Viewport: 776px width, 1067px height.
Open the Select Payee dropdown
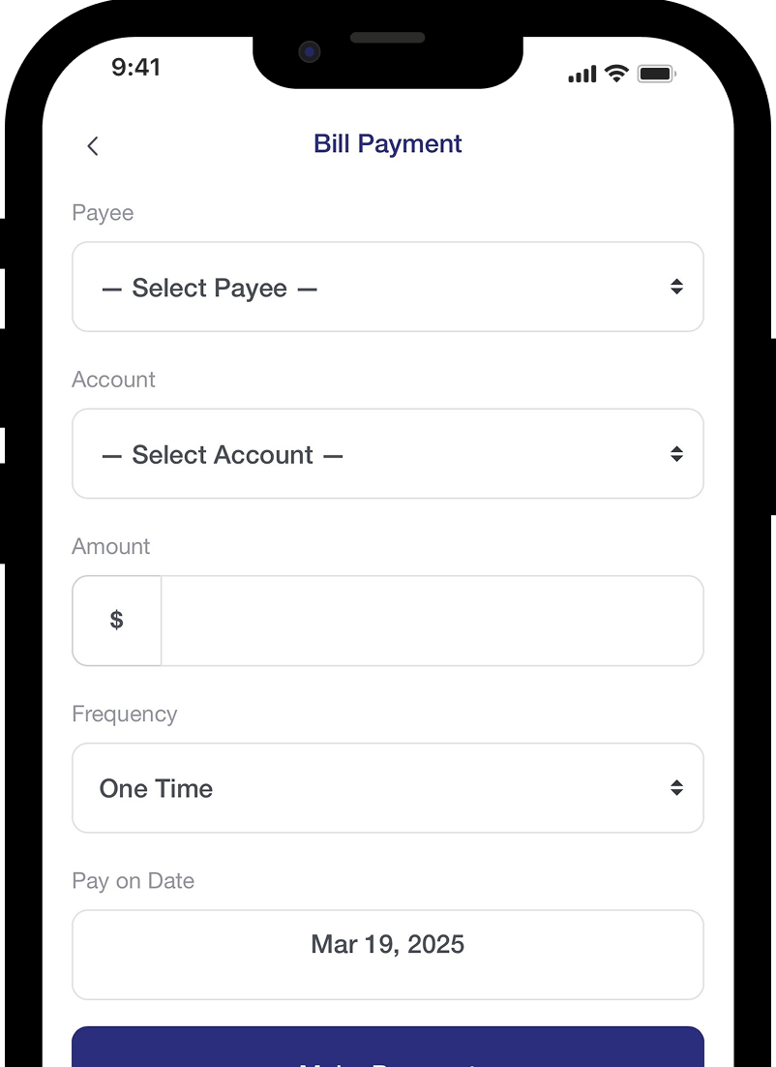coord(387,288)
